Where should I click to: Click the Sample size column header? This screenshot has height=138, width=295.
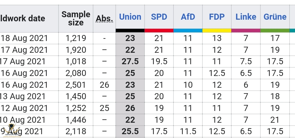[x=76, y=18]
